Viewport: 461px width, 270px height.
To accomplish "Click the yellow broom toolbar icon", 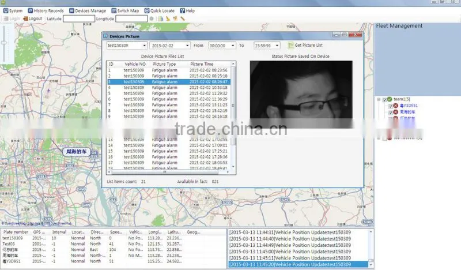I will 168,18.
